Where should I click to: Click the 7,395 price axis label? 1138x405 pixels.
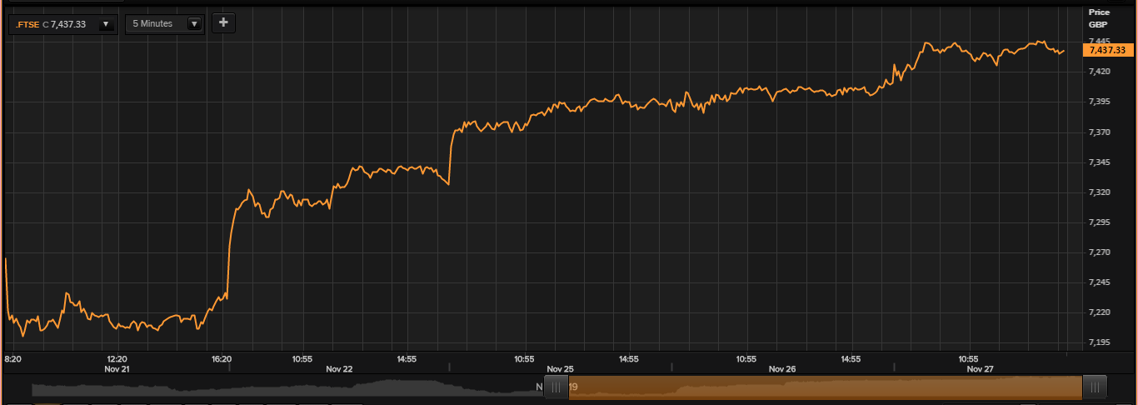(1099, 102)
